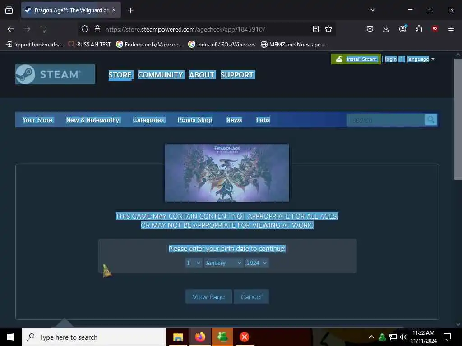462x346 pixels.
Task: Save page to Pocket
Action: pos(370,29)
